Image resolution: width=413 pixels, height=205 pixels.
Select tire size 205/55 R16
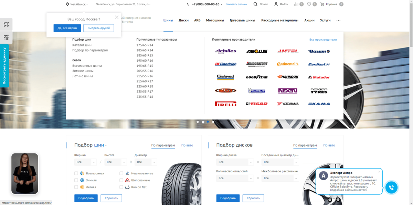pyautogui.click(x=145, y=71)
